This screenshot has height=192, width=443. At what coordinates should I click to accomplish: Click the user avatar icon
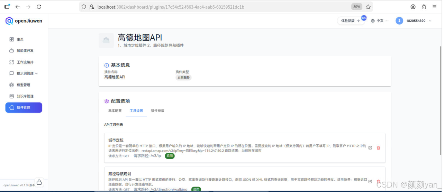(x=399, y=21)
